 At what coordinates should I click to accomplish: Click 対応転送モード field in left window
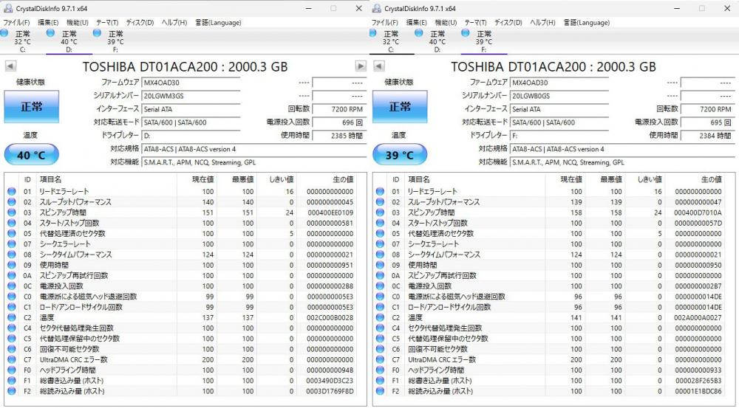click(191, 122)
